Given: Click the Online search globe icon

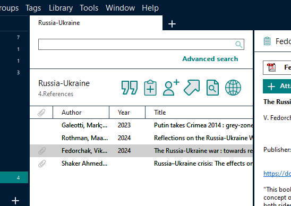Looking at the screenshot, I should pyautogui.click(x=233, y=88).
